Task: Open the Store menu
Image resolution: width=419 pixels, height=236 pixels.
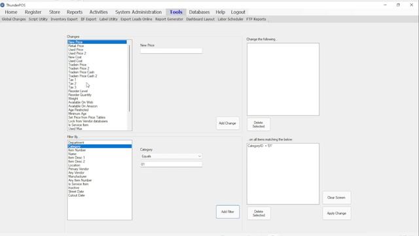Action: [x=54, y=12]
